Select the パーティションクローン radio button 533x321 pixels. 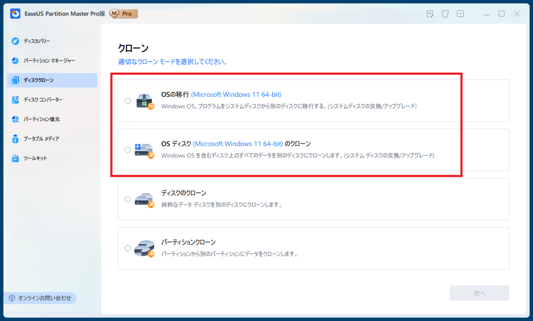point(128,249)
